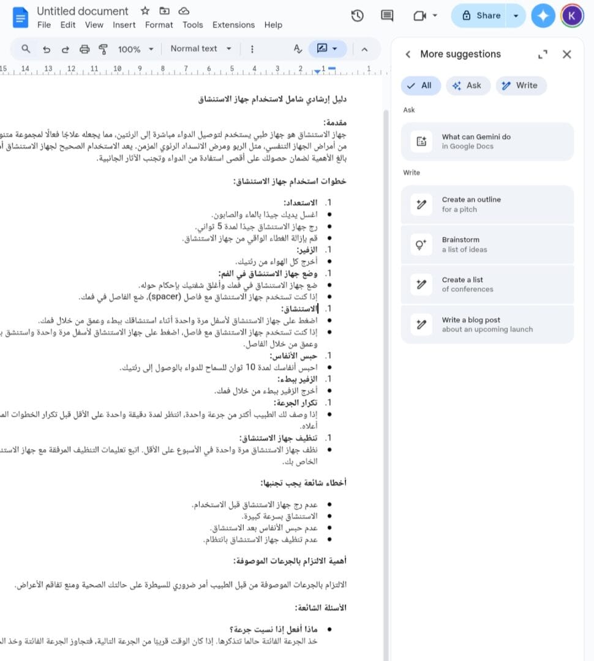
Task: Click the Google Docs home icon
Action: (20, 17)
